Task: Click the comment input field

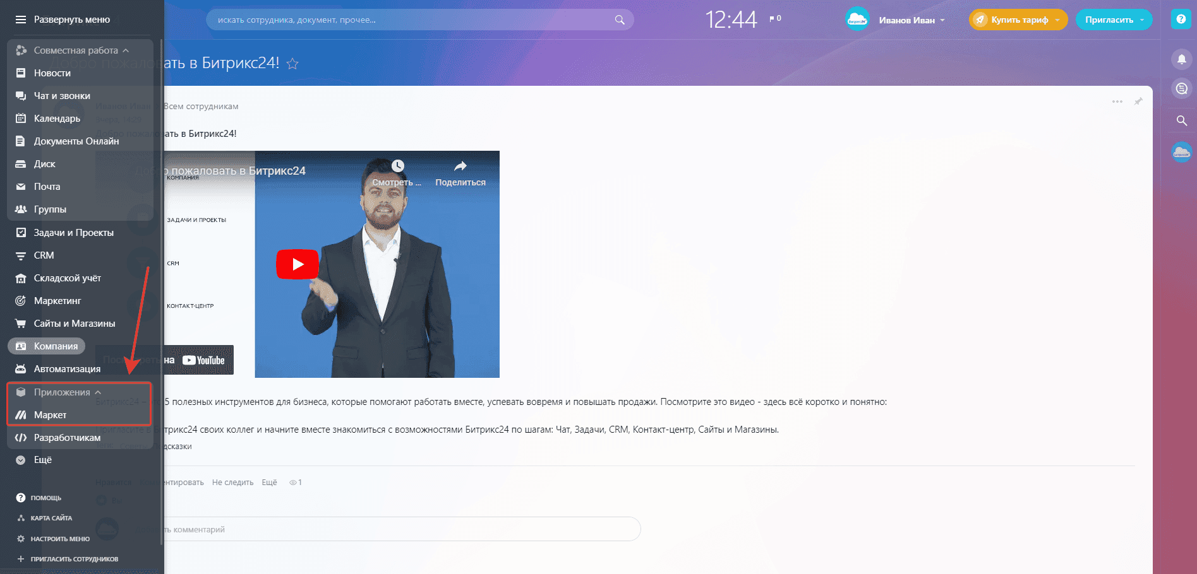Action: click(x=398, y=529)
